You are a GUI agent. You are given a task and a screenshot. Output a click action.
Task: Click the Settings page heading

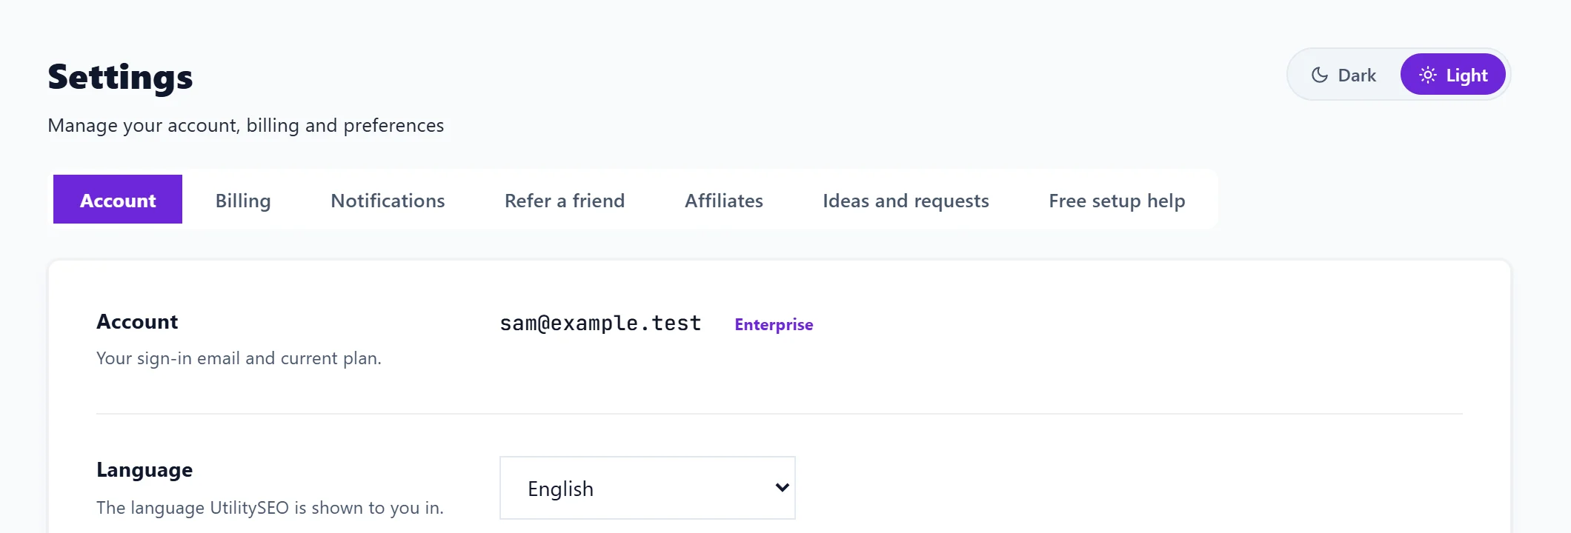pos(120,77)
